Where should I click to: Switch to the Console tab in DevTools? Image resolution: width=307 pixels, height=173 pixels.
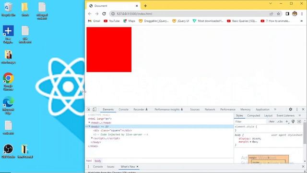tap(124, 110)
